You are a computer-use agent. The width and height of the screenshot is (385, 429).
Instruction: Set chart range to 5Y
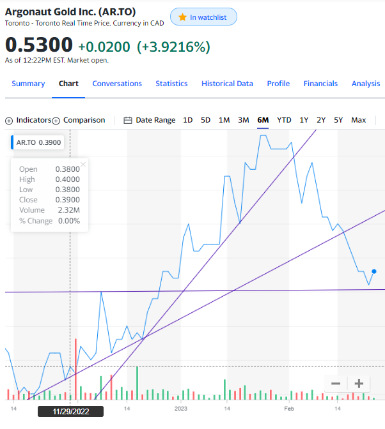pos(338,120)
